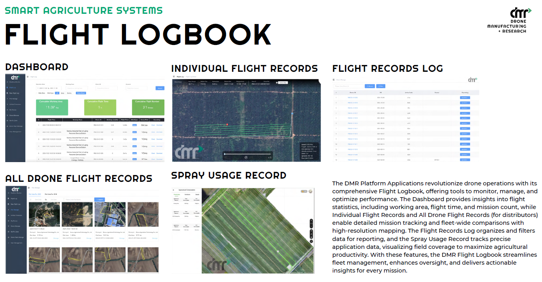542x282 pixels.
Task: Select the first Plot Lists tab
Action: tap(35, 194)
